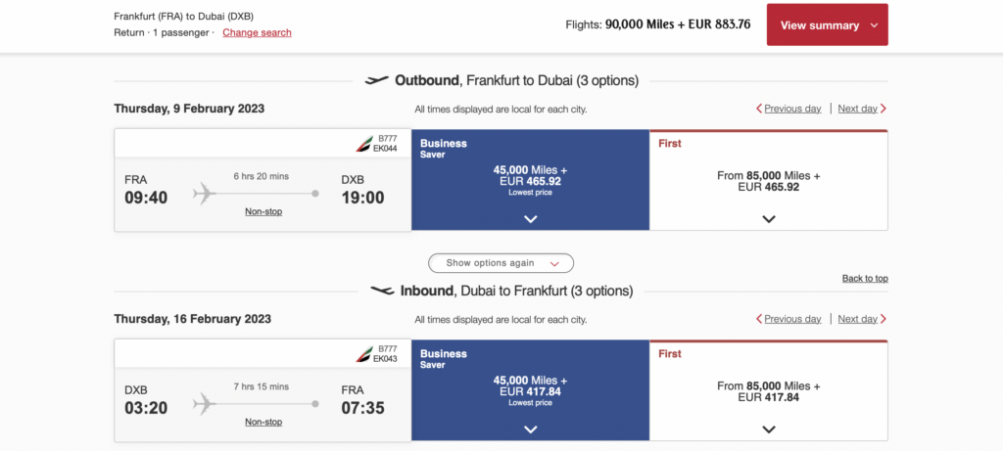Viewport: 1003px width, 451px height.
Task: Click the Change search link
Action: (257, 32)
